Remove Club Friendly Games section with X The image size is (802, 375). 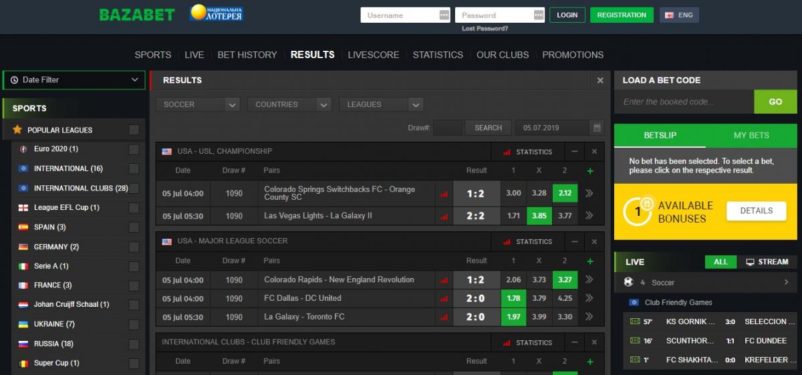(594, 342)
